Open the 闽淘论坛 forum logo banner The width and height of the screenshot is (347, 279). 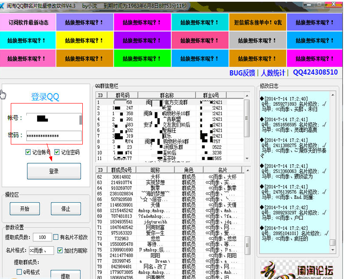(x=298, y=270)
